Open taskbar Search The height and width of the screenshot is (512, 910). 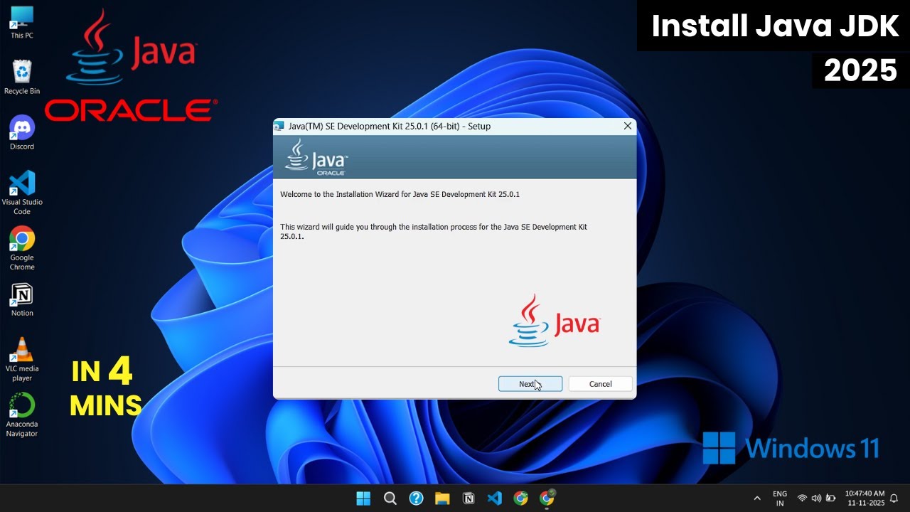(x=390, y=498)
